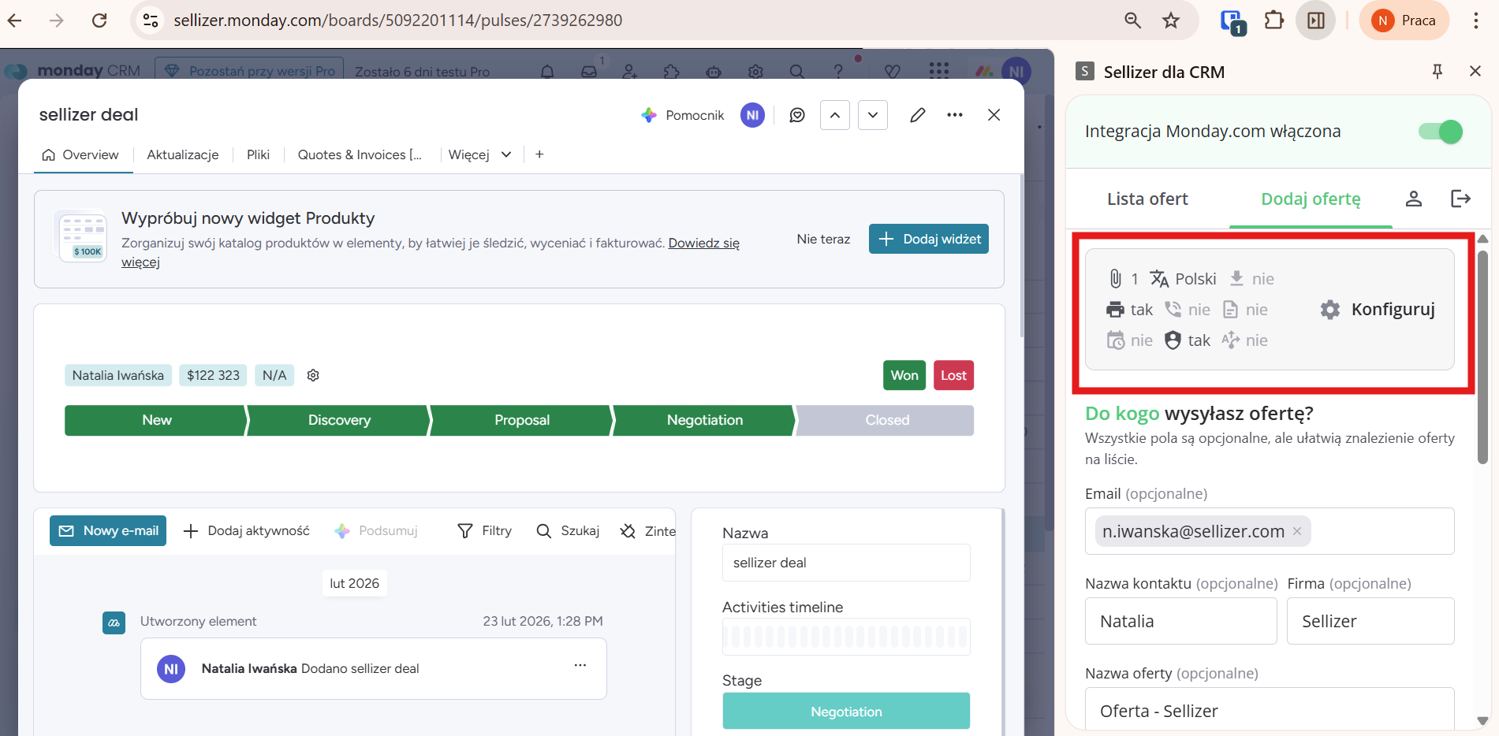Click the pencil edit icon in deal header
1499x736 pixels.
(917, 115)
